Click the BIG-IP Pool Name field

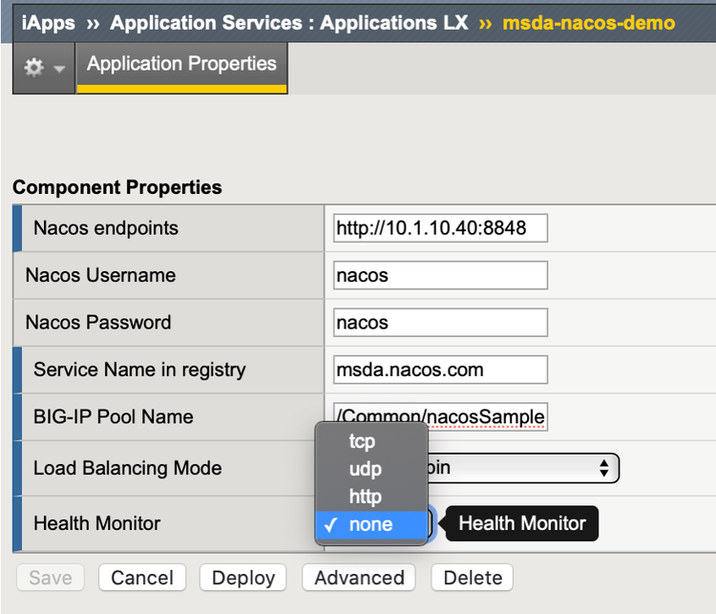click(x=441, y=416)
